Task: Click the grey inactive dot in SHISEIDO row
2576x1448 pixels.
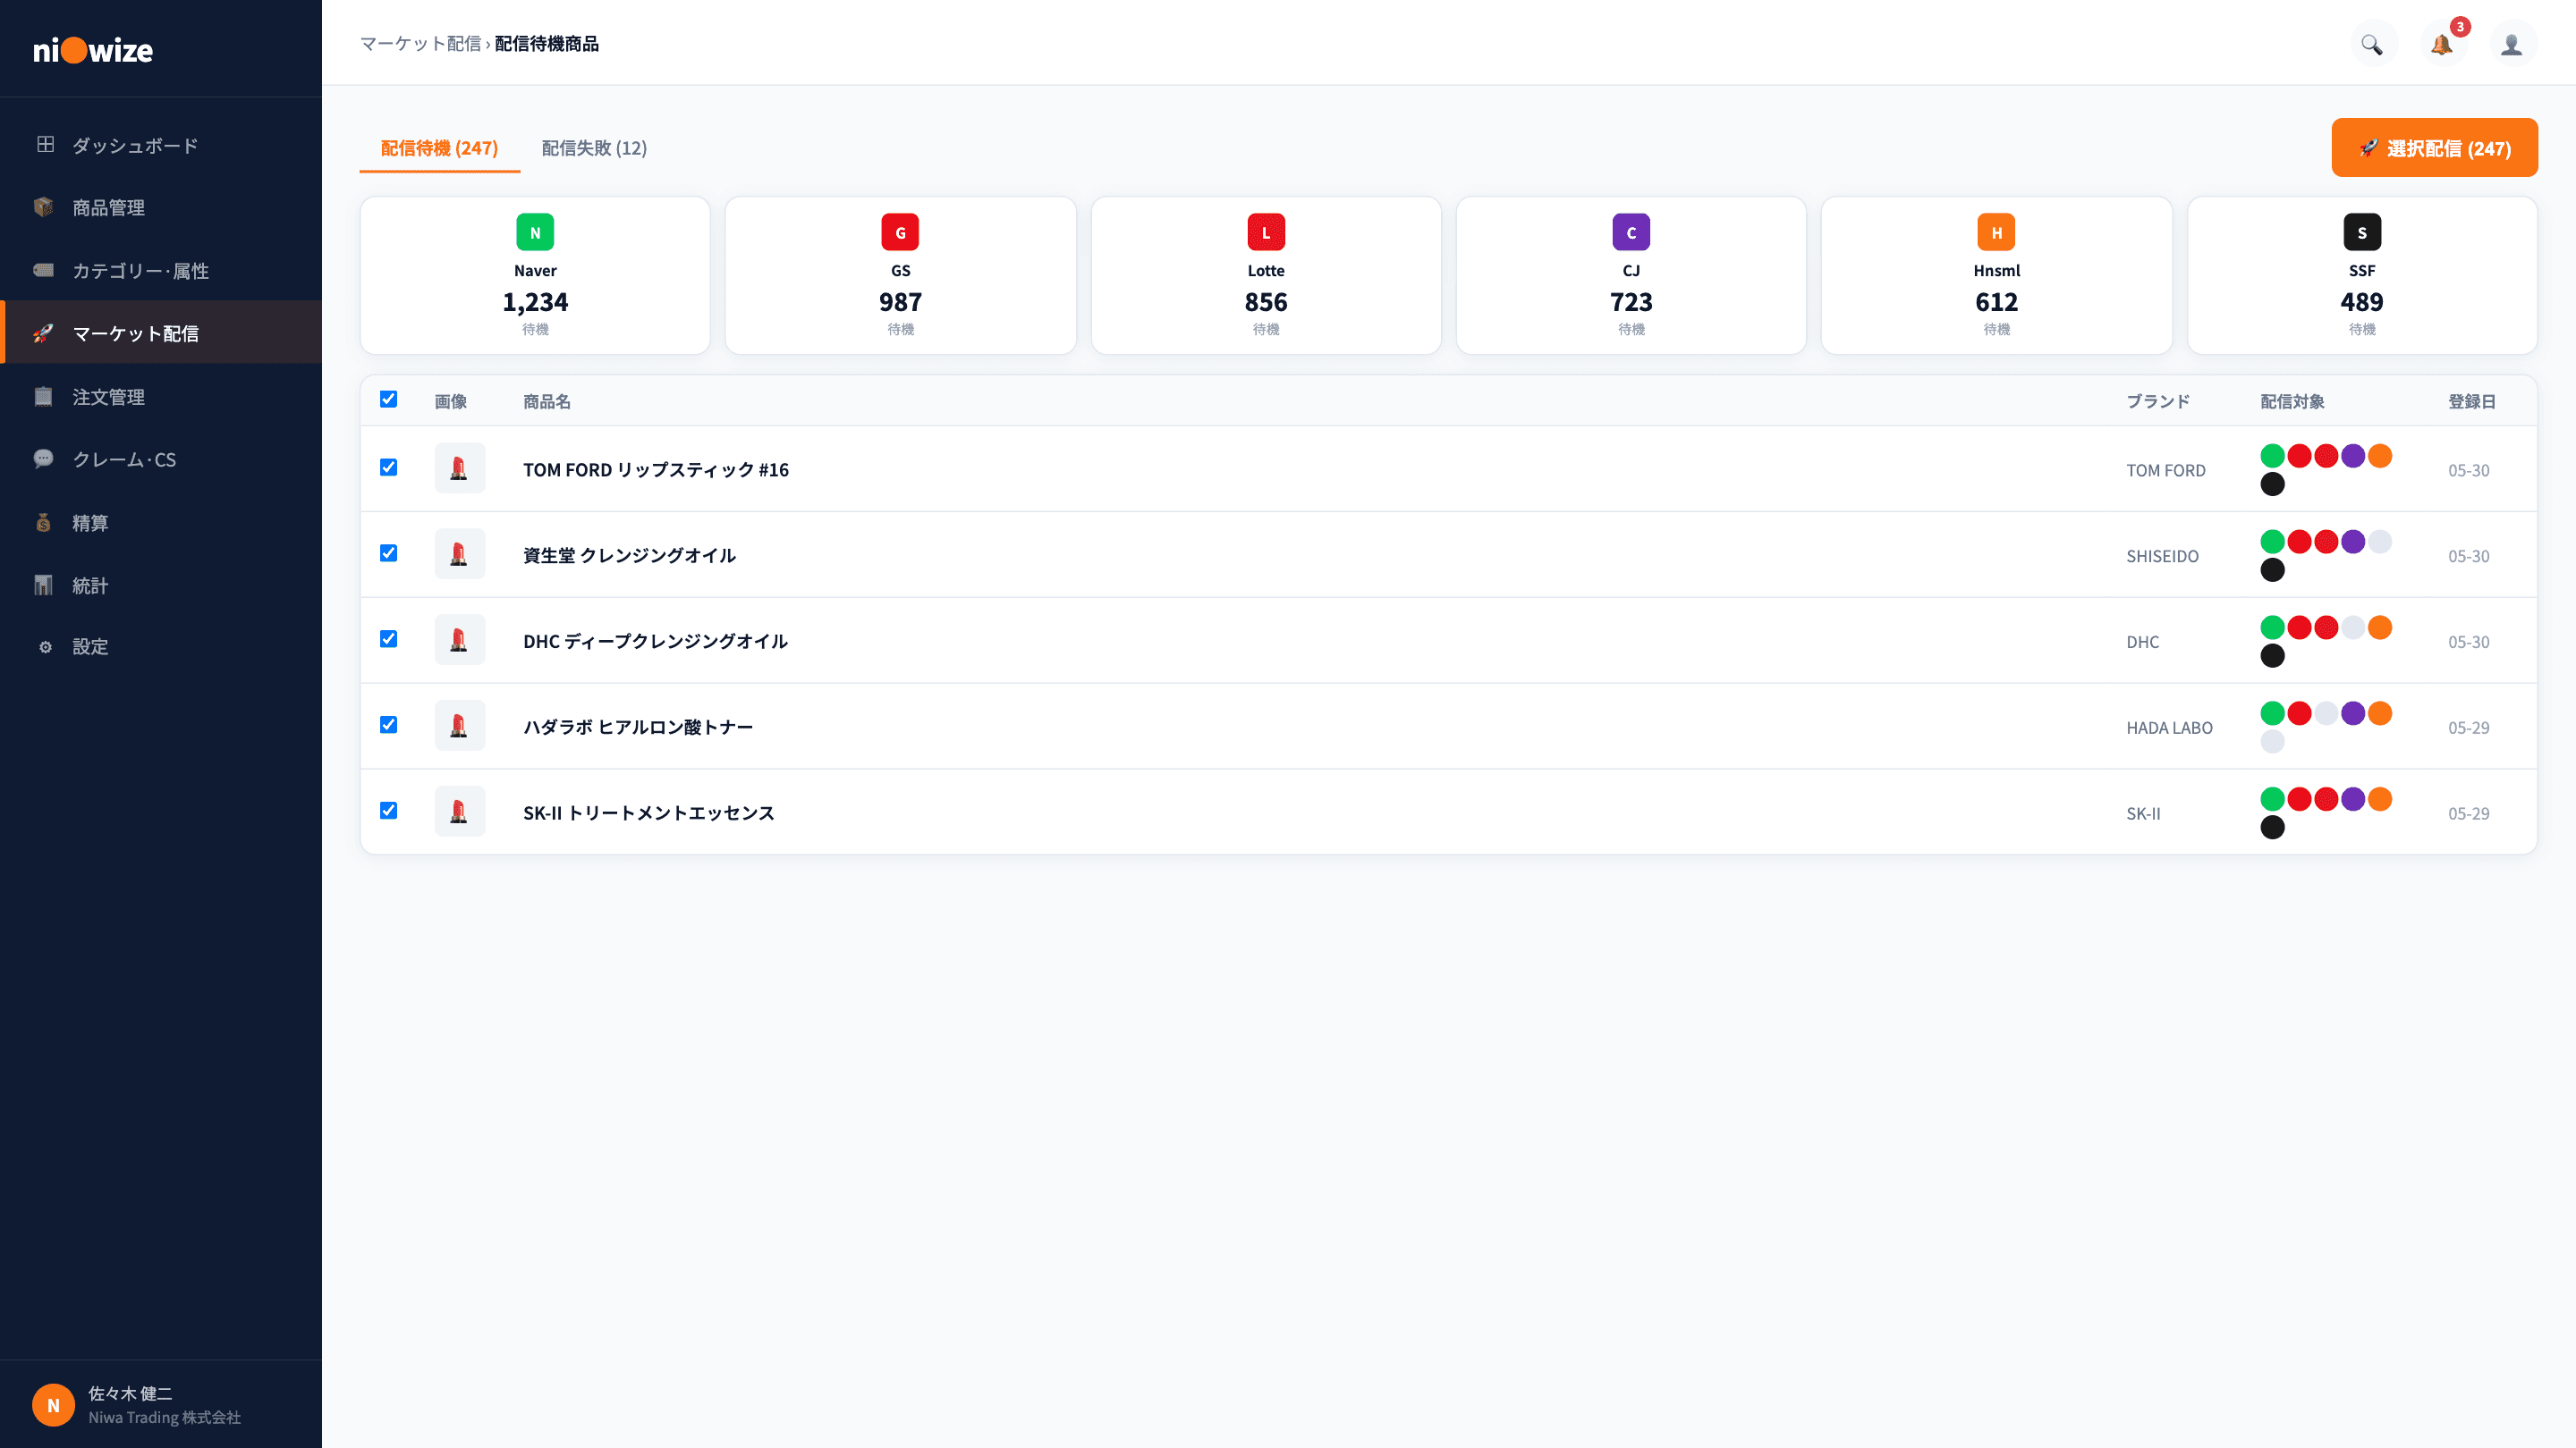Action: point(2380,542)
